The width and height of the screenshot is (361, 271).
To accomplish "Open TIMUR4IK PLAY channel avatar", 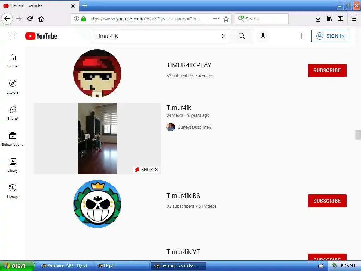I will [97, 73].
